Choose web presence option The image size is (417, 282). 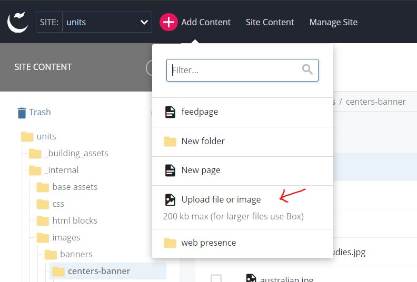point(243,243)
